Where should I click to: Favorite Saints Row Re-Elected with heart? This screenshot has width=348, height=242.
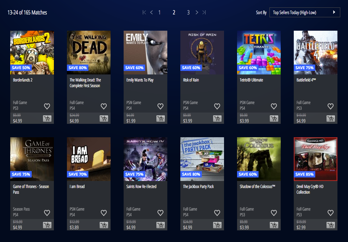(160, 213)
